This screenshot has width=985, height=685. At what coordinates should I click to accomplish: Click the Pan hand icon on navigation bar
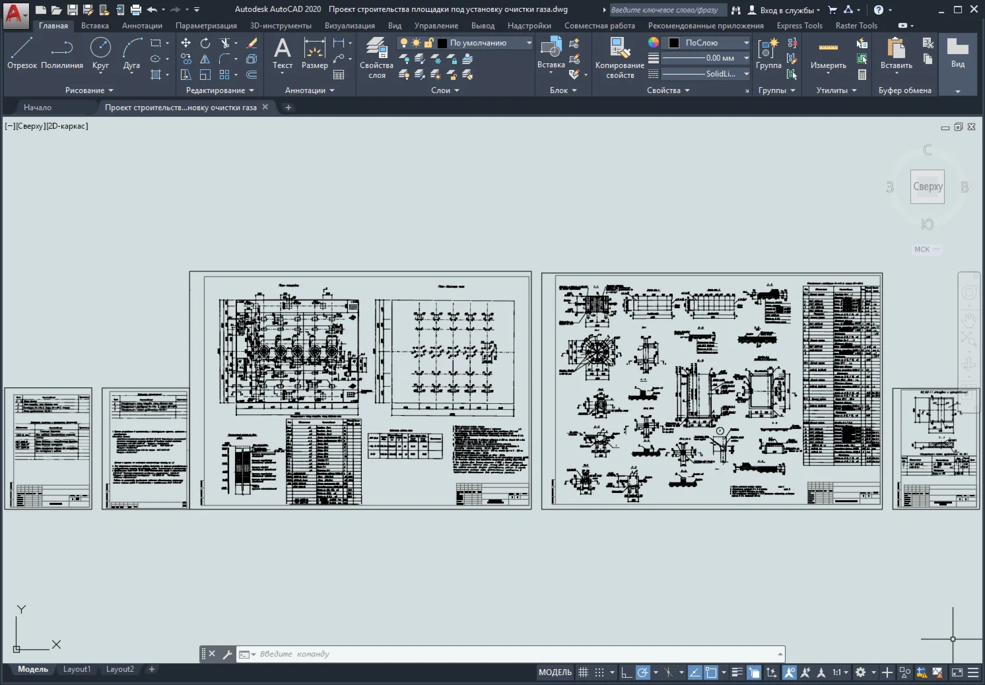coord(969,320)
